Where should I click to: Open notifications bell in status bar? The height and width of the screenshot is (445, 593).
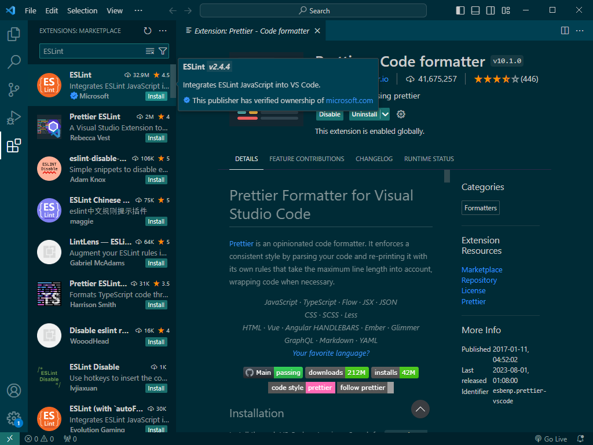[x=580, y=439]
